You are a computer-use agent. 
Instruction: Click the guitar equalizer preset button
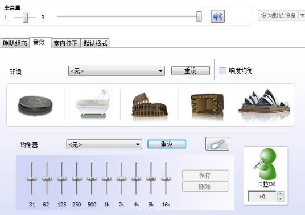click(x=217, y=144)
